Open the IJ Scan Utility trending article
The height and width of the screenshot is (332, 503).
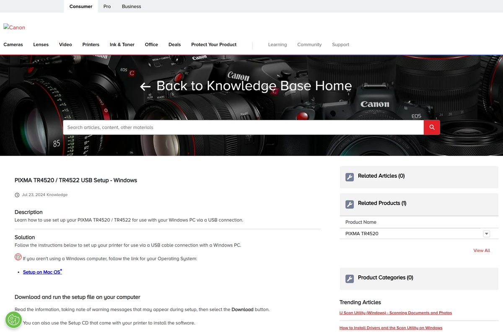pos(396,313)
